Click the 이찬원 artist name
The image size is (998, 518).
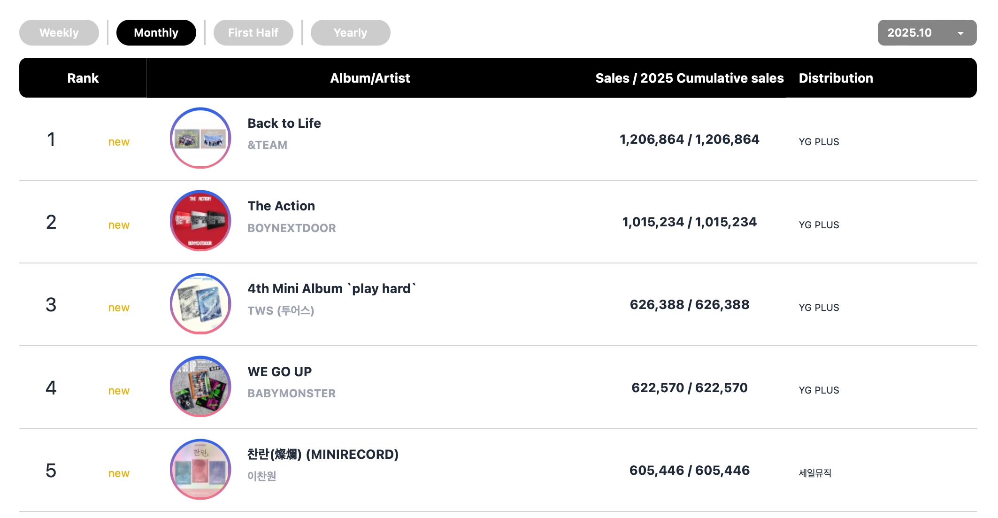point(262,476)
